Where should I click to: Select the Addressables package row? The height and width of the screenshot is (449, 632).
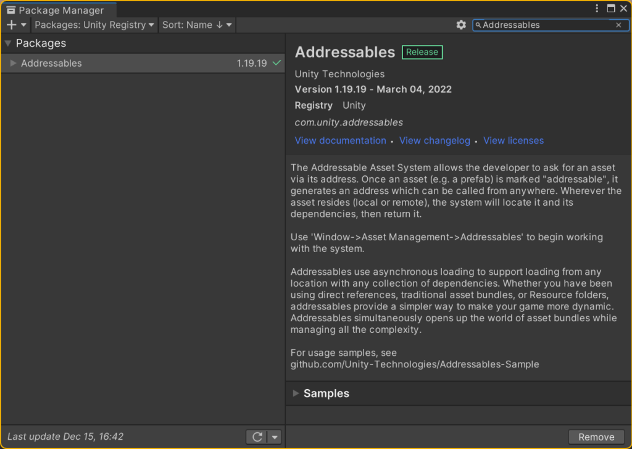click(x=143, y=63)
